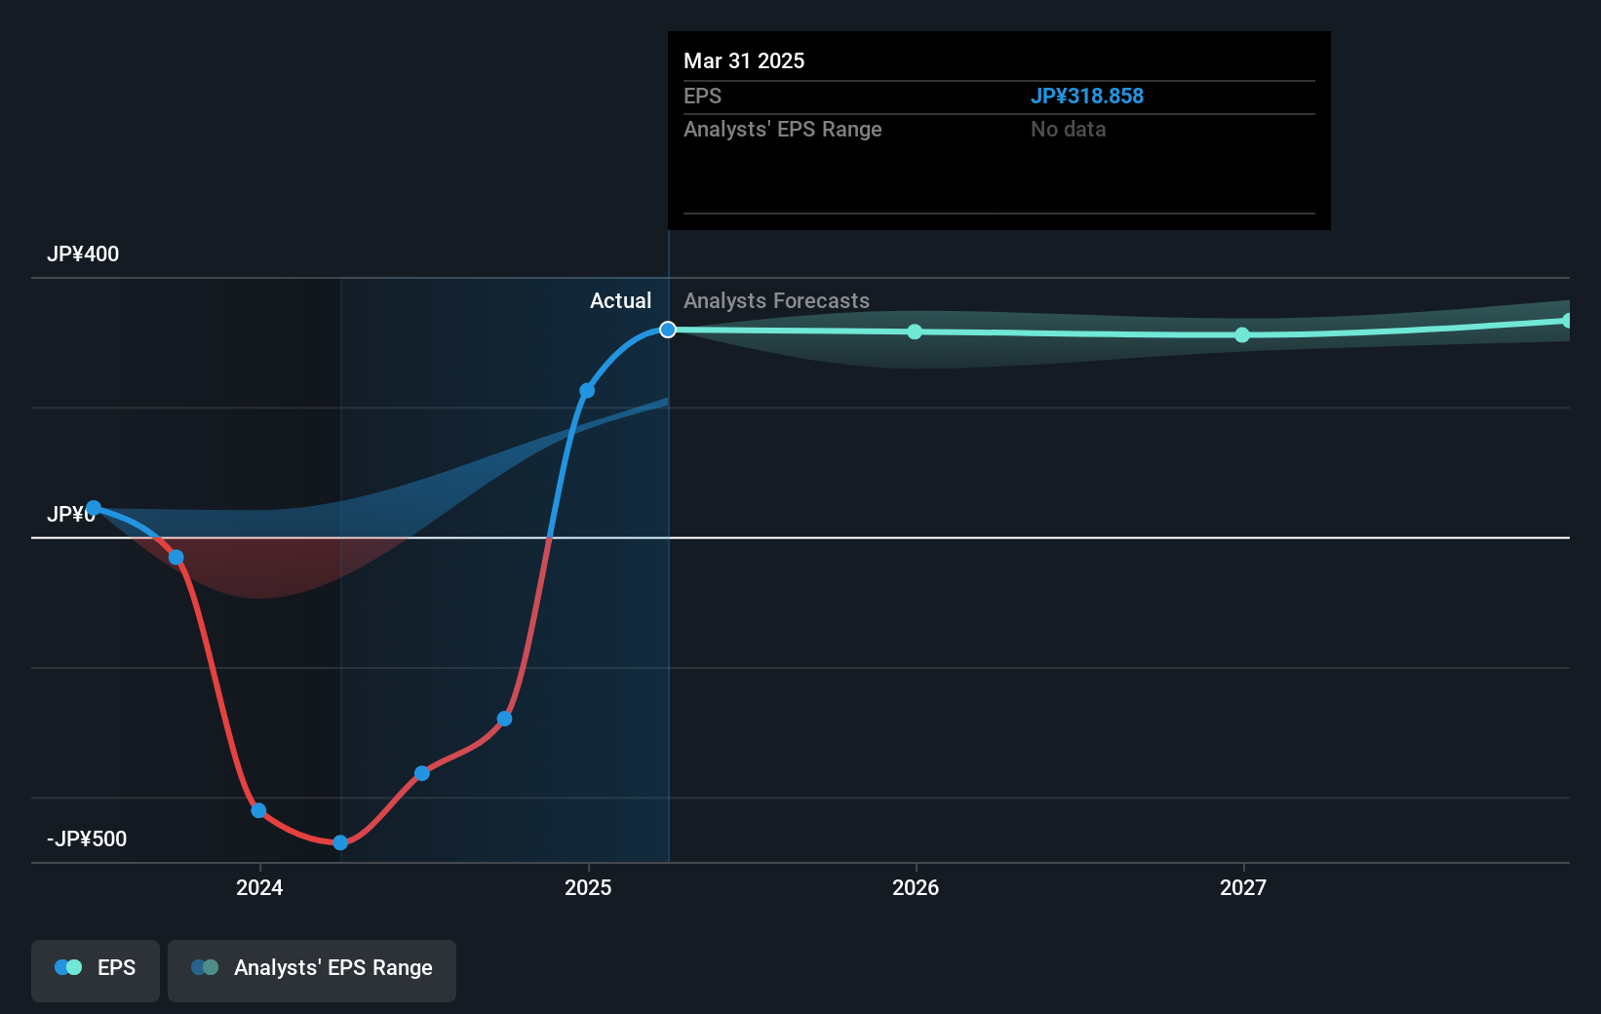Click the JP¥400 axis label

coord(83,253)
